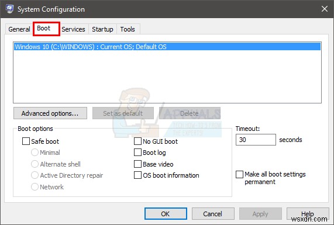Click the Apply button
This screenshot has width=334, height=225.
coord(260,213)
